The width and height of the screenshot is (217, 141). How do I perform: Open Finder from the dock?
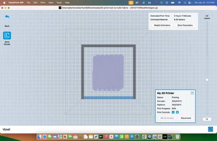40,137
